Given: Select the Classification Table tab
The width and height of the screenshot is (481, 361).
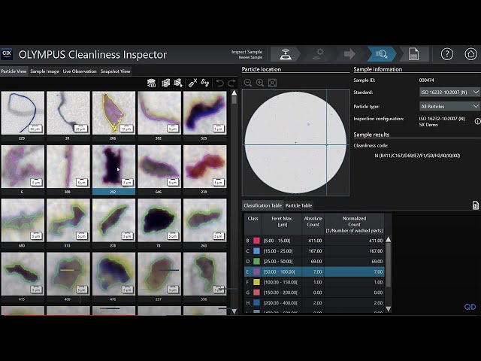Looking at the screenshot, I should click(x=262, y=205).
